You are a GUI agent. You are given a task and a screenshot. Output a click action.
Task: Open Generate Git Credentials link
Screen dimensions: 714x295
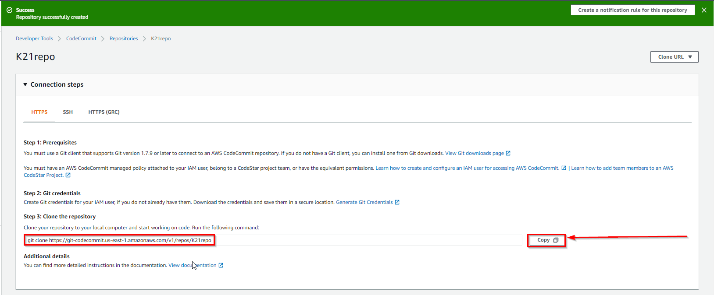(x=364, y=202)
